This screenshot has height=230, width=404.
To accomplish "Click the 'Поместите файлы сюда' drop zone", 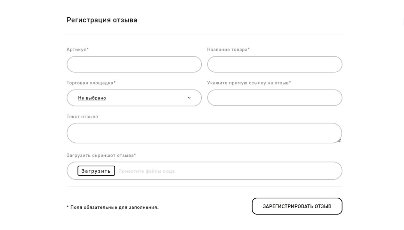I will point(146,171).
